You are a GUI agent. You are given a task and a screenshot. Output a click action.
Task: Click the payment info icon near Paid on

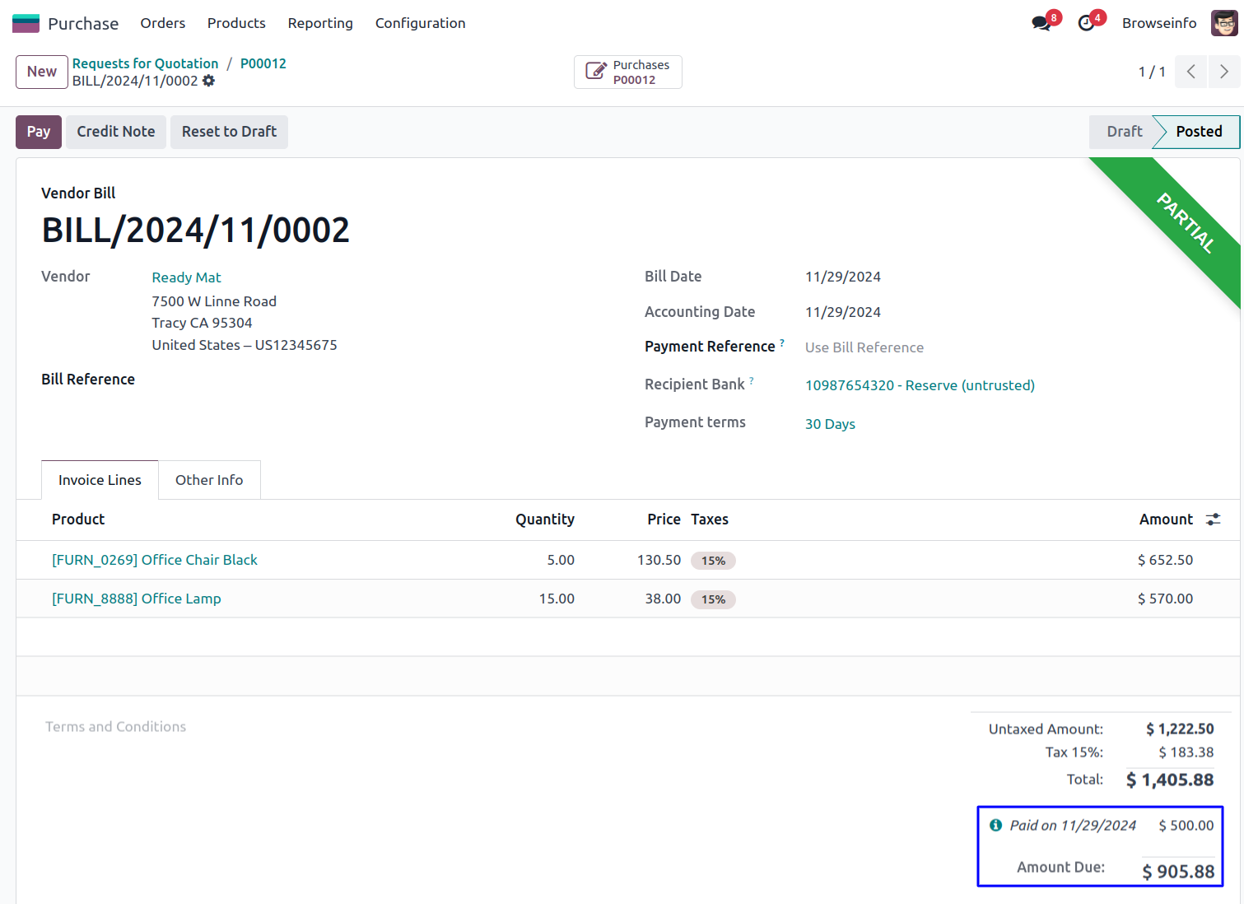point(995,825)
